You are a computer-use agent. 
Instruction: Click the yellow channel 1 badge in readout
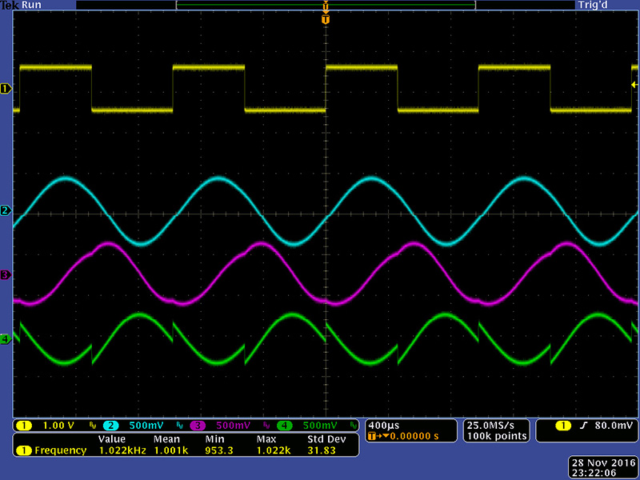[x=24, y=425]
